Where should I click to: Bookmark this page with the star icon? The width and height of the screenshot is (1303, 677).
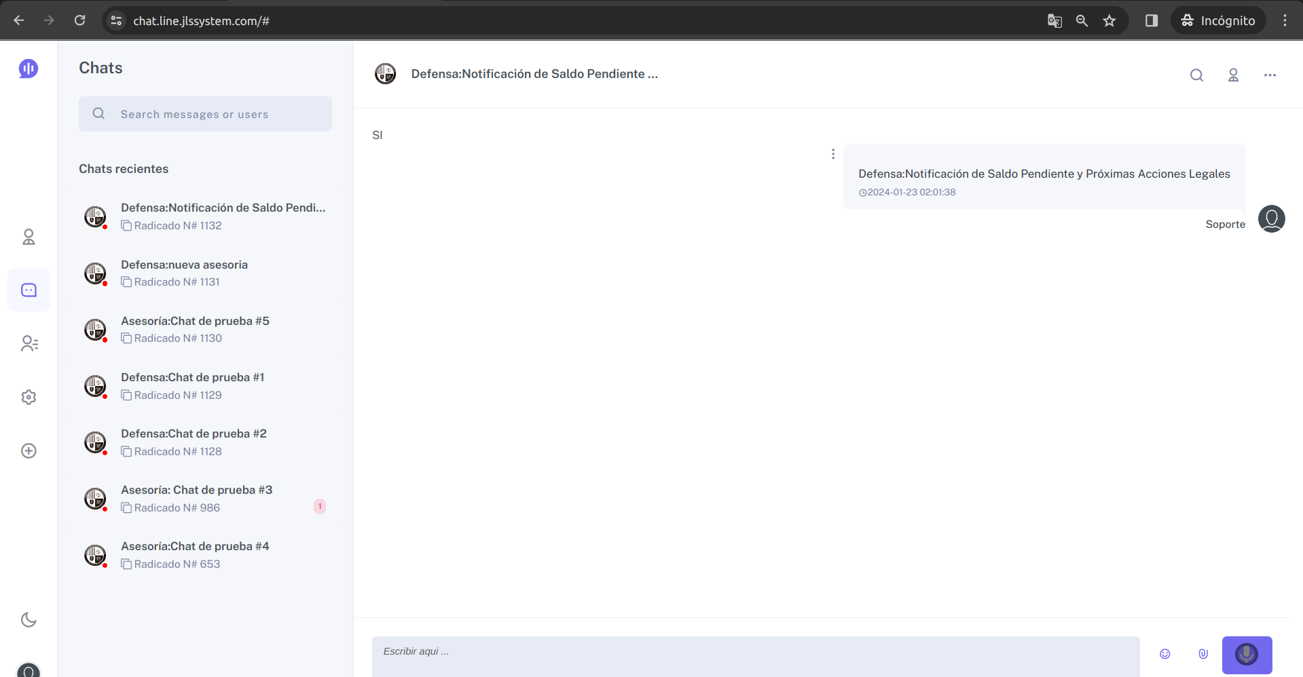1109,21
